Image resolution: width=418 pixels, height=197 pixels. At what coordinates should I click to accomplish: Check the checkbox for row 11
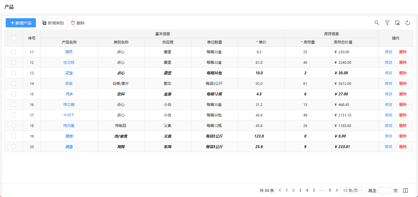click(x=14, y=52)
